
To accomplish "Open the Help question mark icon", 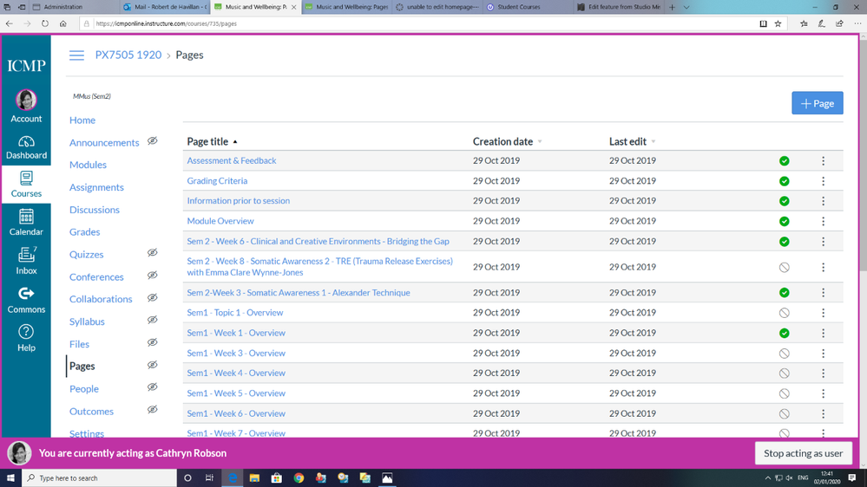I will tap(26, 337).
